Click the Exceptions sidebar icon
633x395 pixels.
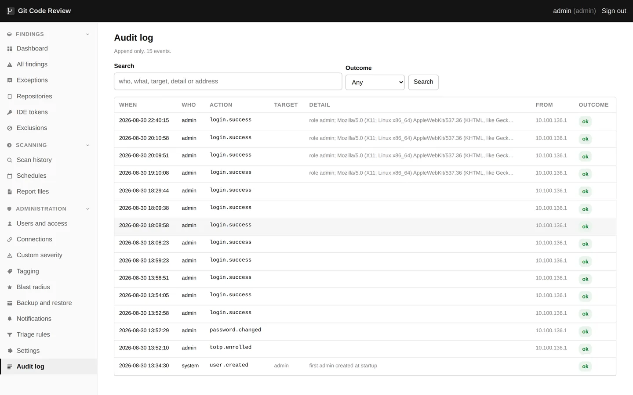coord(10,80)
